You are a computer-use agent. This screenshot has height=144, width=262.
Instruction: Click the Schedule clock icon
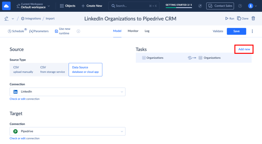[x=10, y=31]
